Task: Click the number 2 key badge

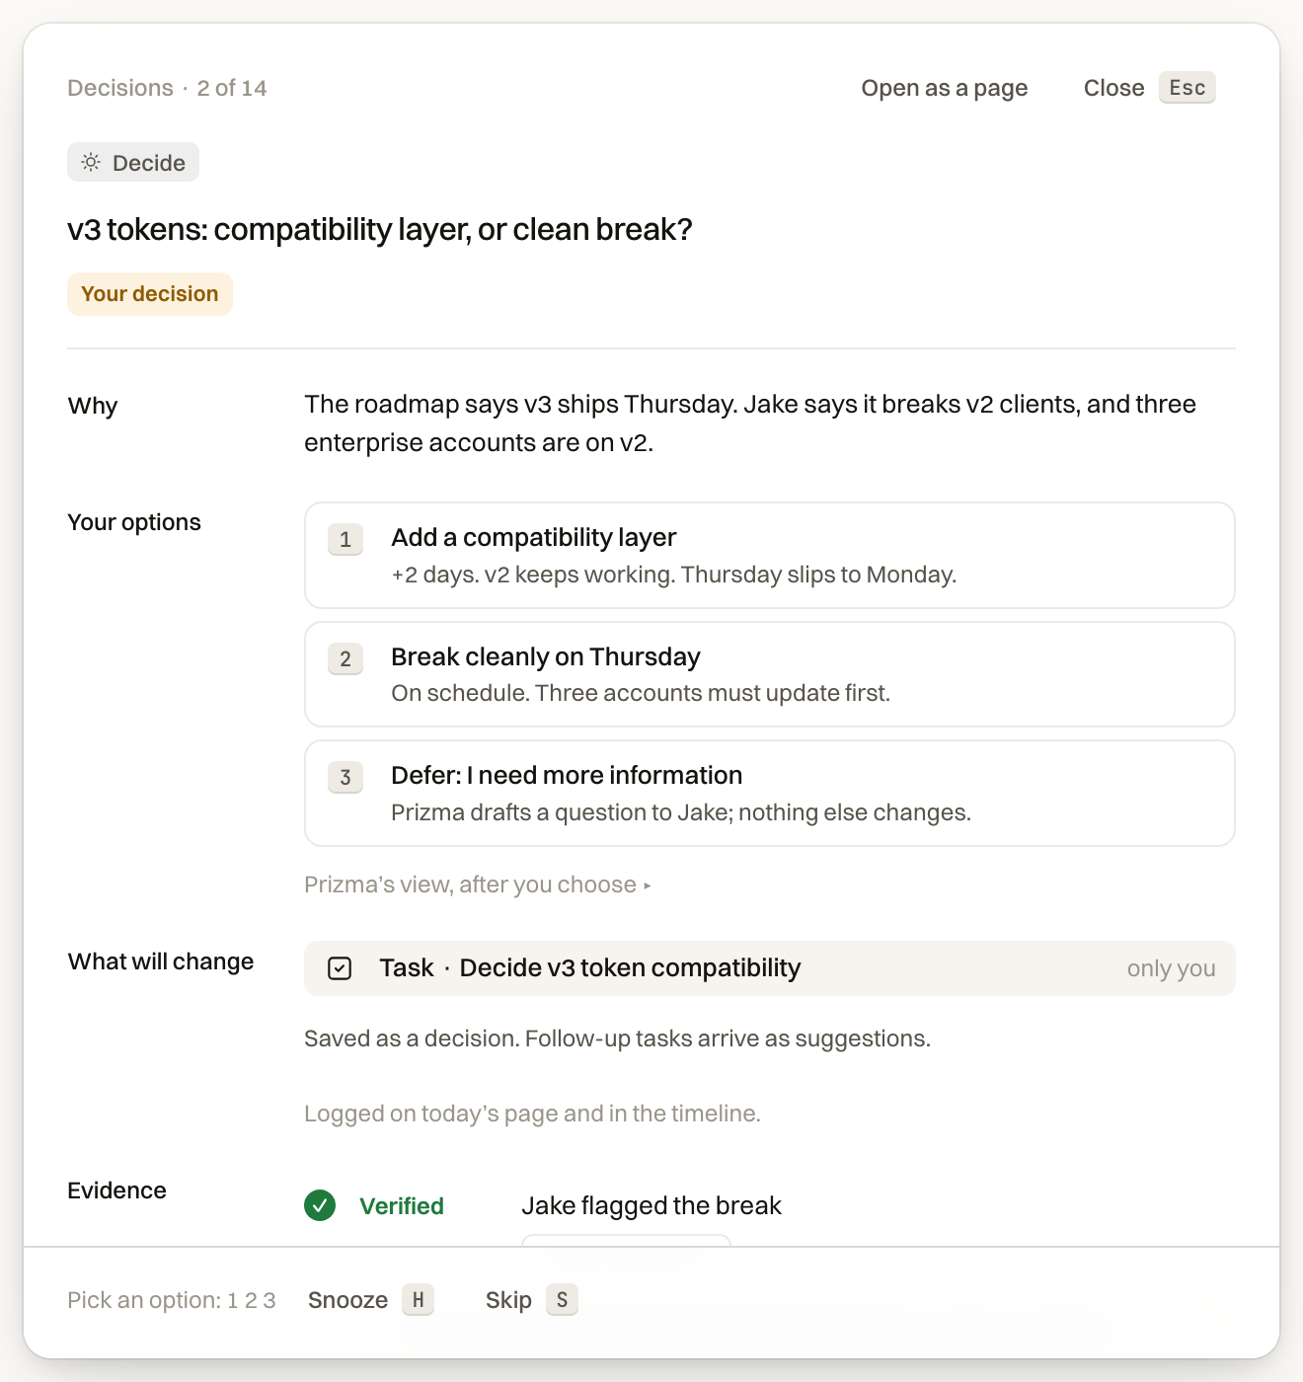Action: pyautogui.click(x=345, y=658)
